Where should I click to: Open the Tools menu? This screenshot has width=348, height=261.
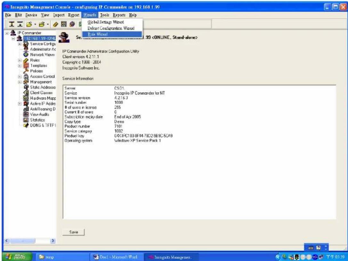(x=105, y=15)
